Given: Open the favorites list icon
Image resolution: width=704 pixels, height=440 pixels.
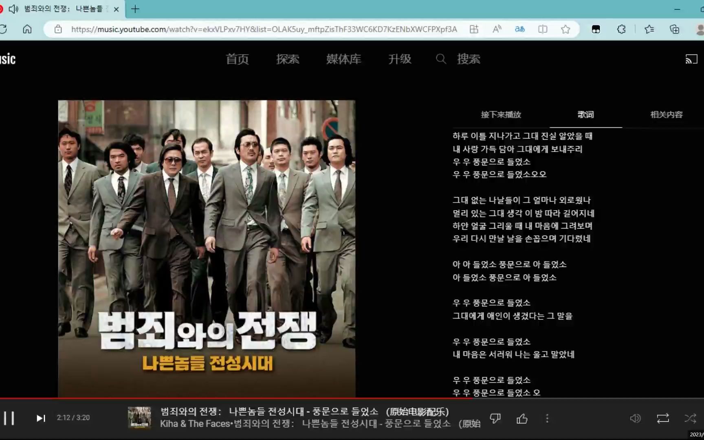Looking at the screenshot, I should tap(649, 29).
